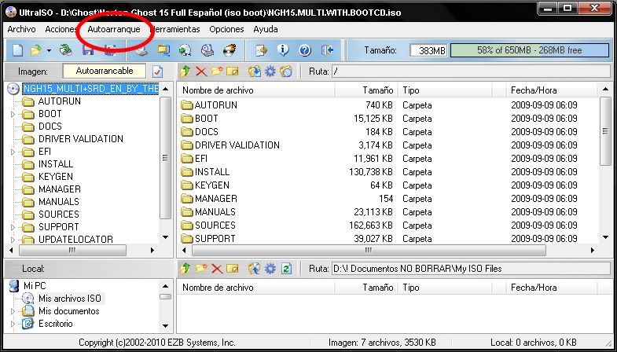
Task: Open the dropdown arrow next to Open icon
Action: point(49,50)
